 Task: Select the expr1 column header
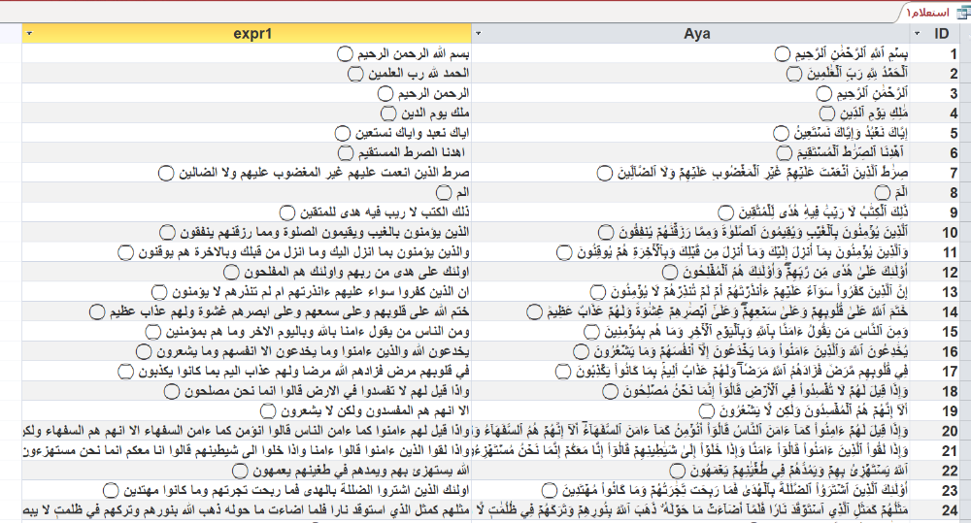tap(247, 34)
